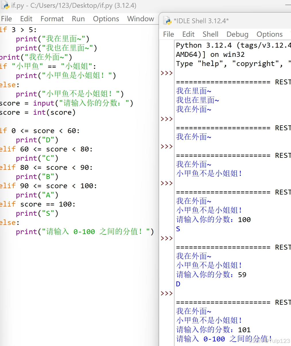The height and width of the screenshot is (346, 291).
Task: Click the 'D' grade output in shell
Action: click(178, 284)
